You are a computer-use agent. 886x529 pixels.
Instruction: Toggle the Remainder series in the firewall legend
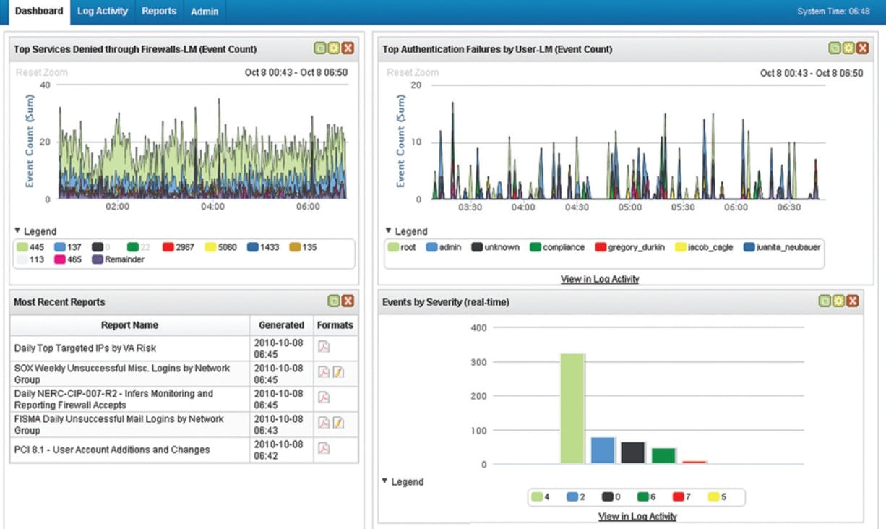[117, 259]
